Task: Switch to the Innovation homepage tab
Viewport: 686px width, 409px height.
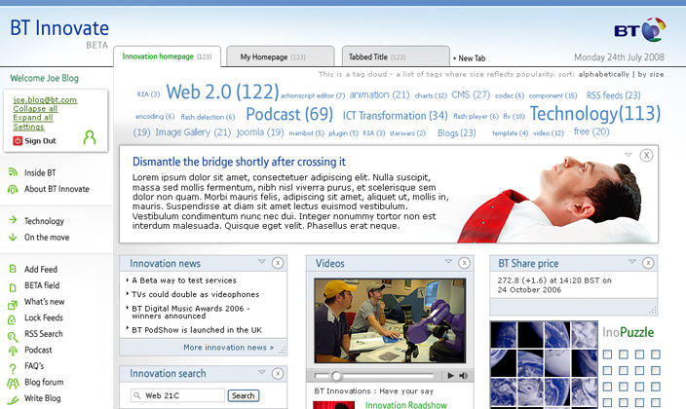Action: pos(168,56)
